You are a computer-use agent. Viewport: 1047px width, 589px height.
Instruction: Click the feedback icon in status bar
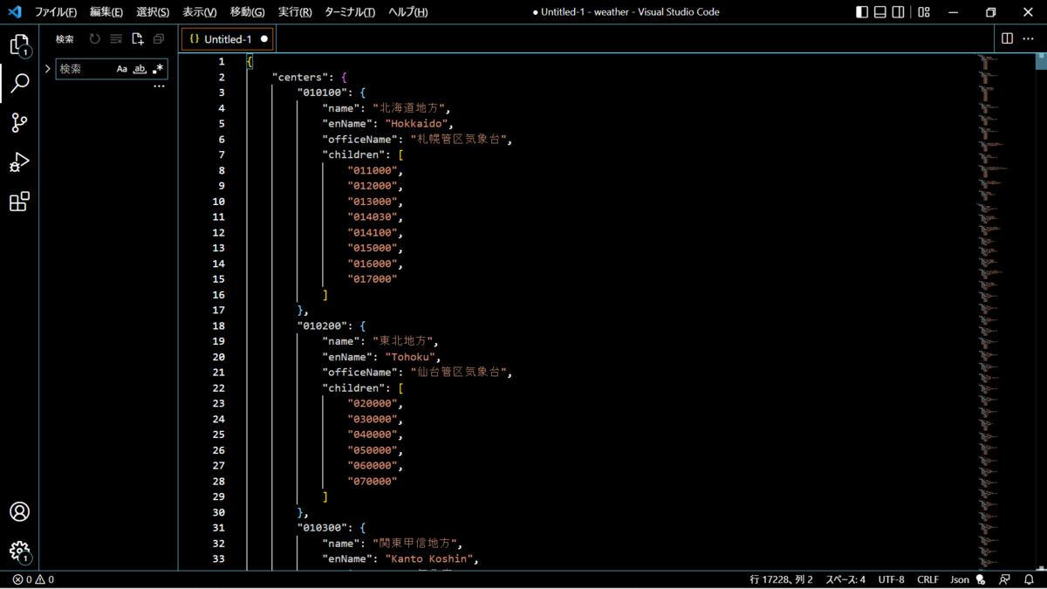coord(1005,579)
